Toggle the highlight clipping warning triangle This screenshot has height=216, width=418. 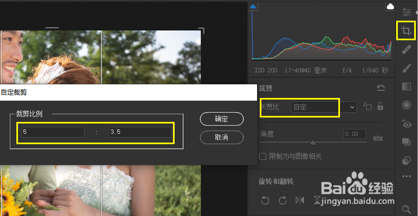pyautogui.click(x=390, y=7)
